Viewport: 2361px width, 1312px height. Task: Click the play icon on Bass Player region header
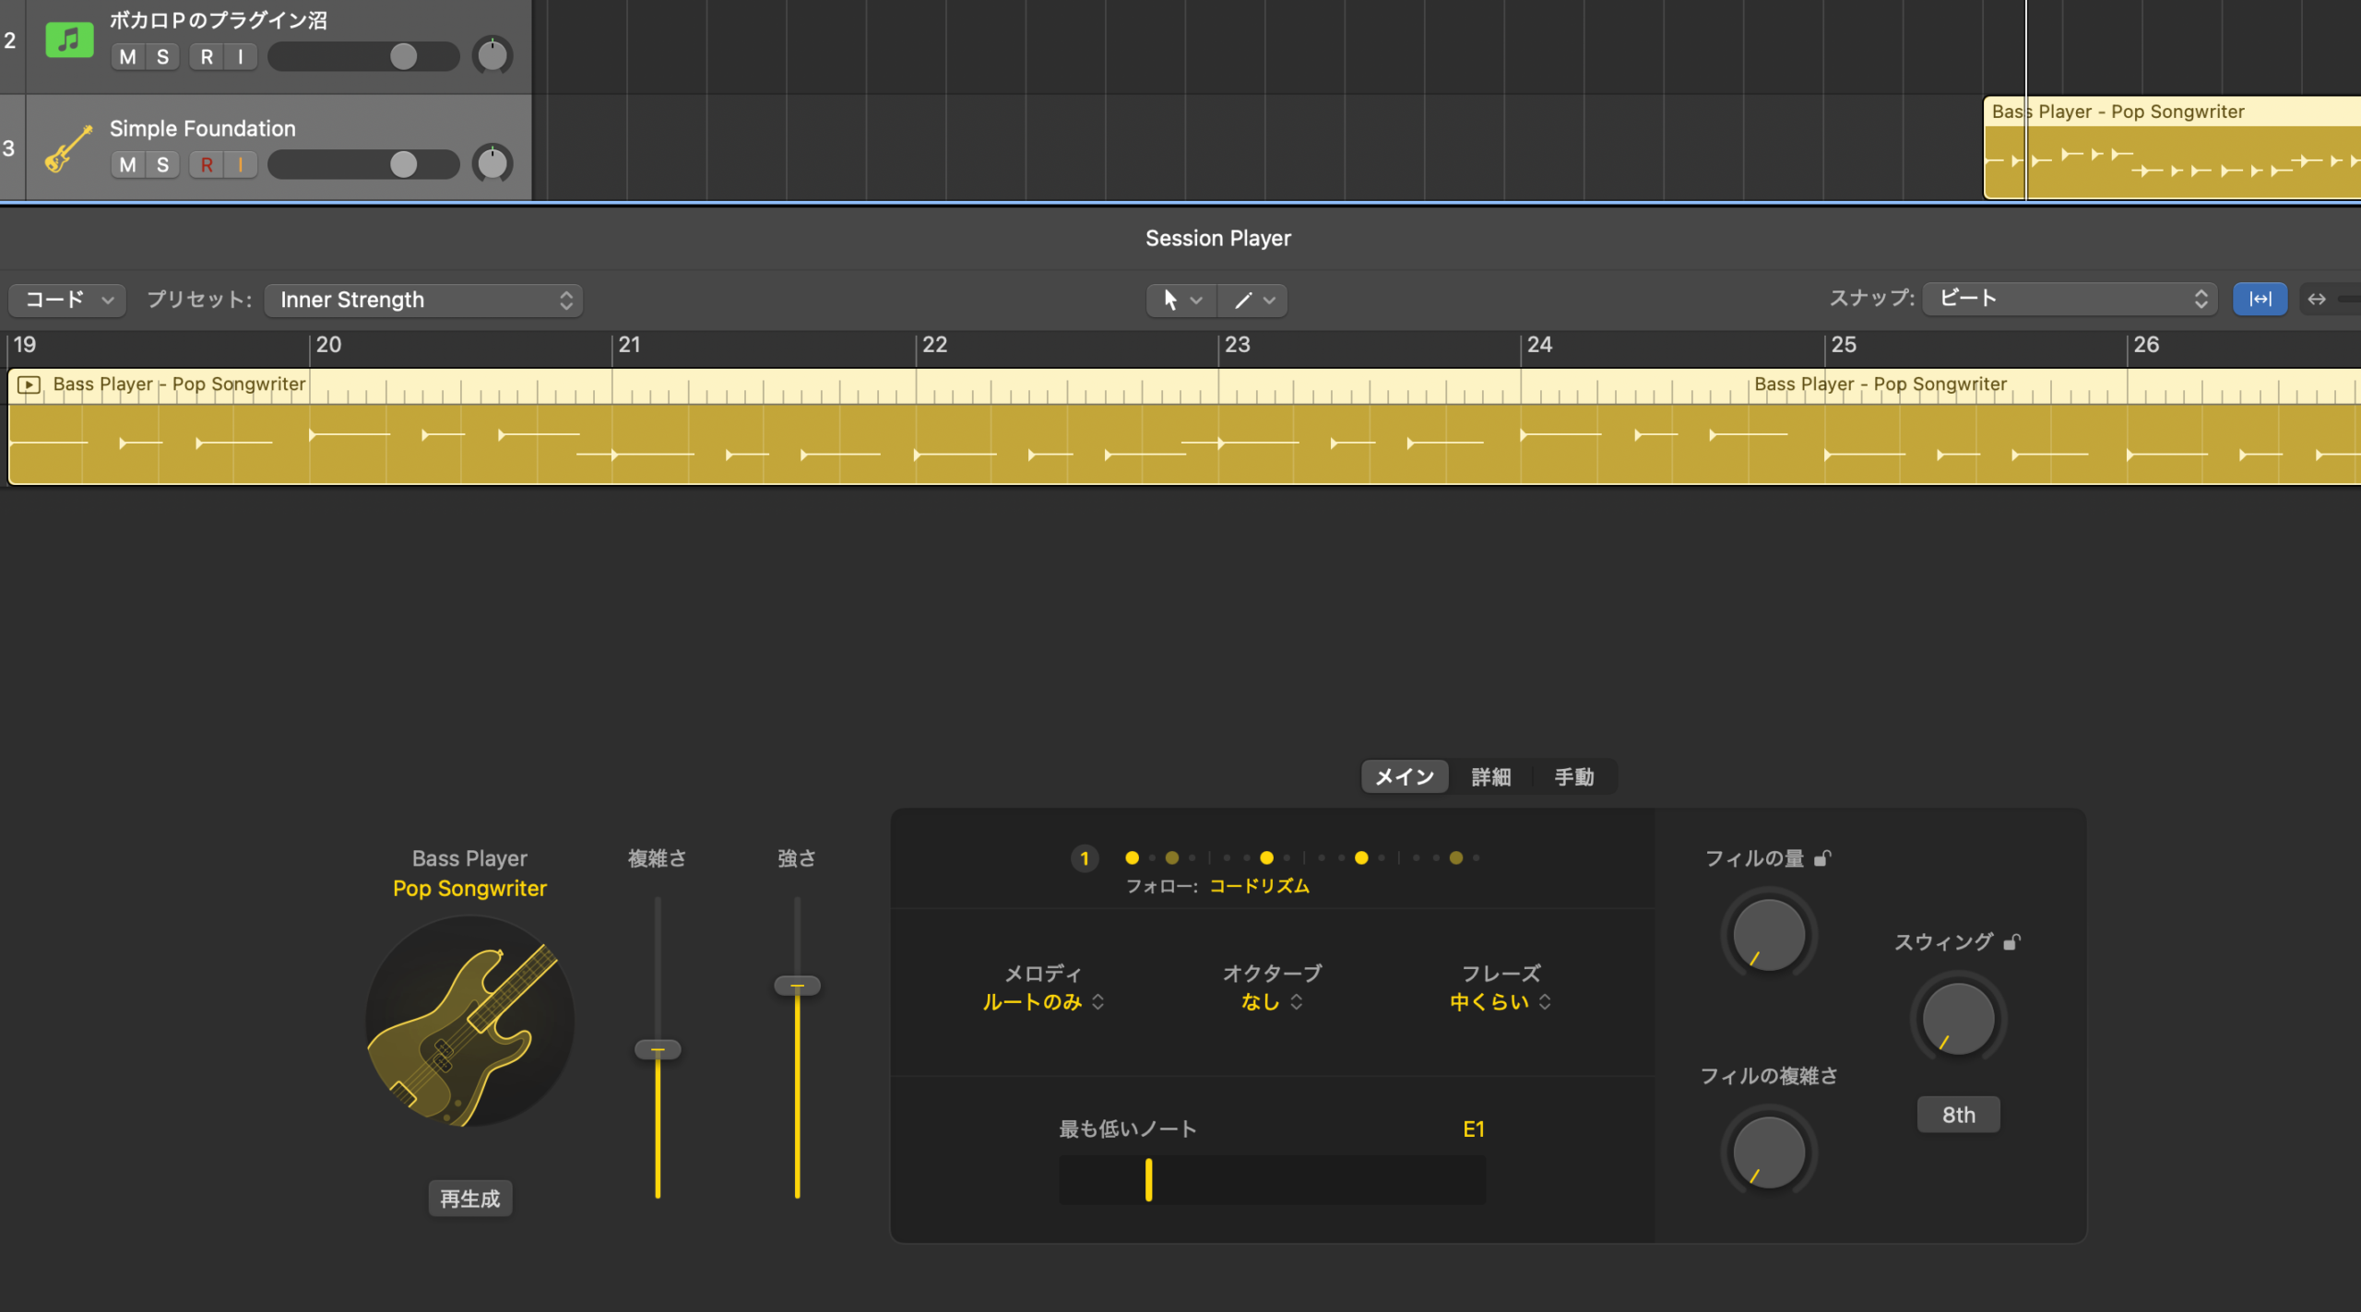(x=29, y=384)
